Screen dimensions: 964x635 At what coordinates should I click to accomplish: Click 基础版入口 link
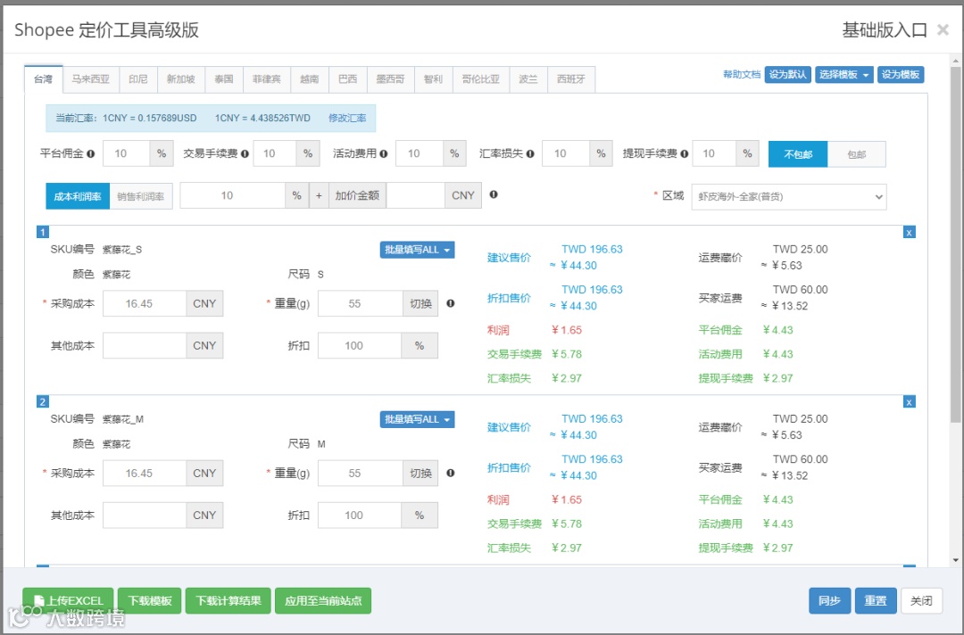[x=885, y=29]
